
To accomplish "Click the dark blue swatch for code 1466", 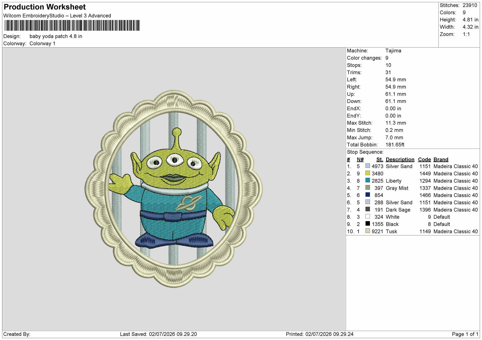I will (x=368, y=195).
